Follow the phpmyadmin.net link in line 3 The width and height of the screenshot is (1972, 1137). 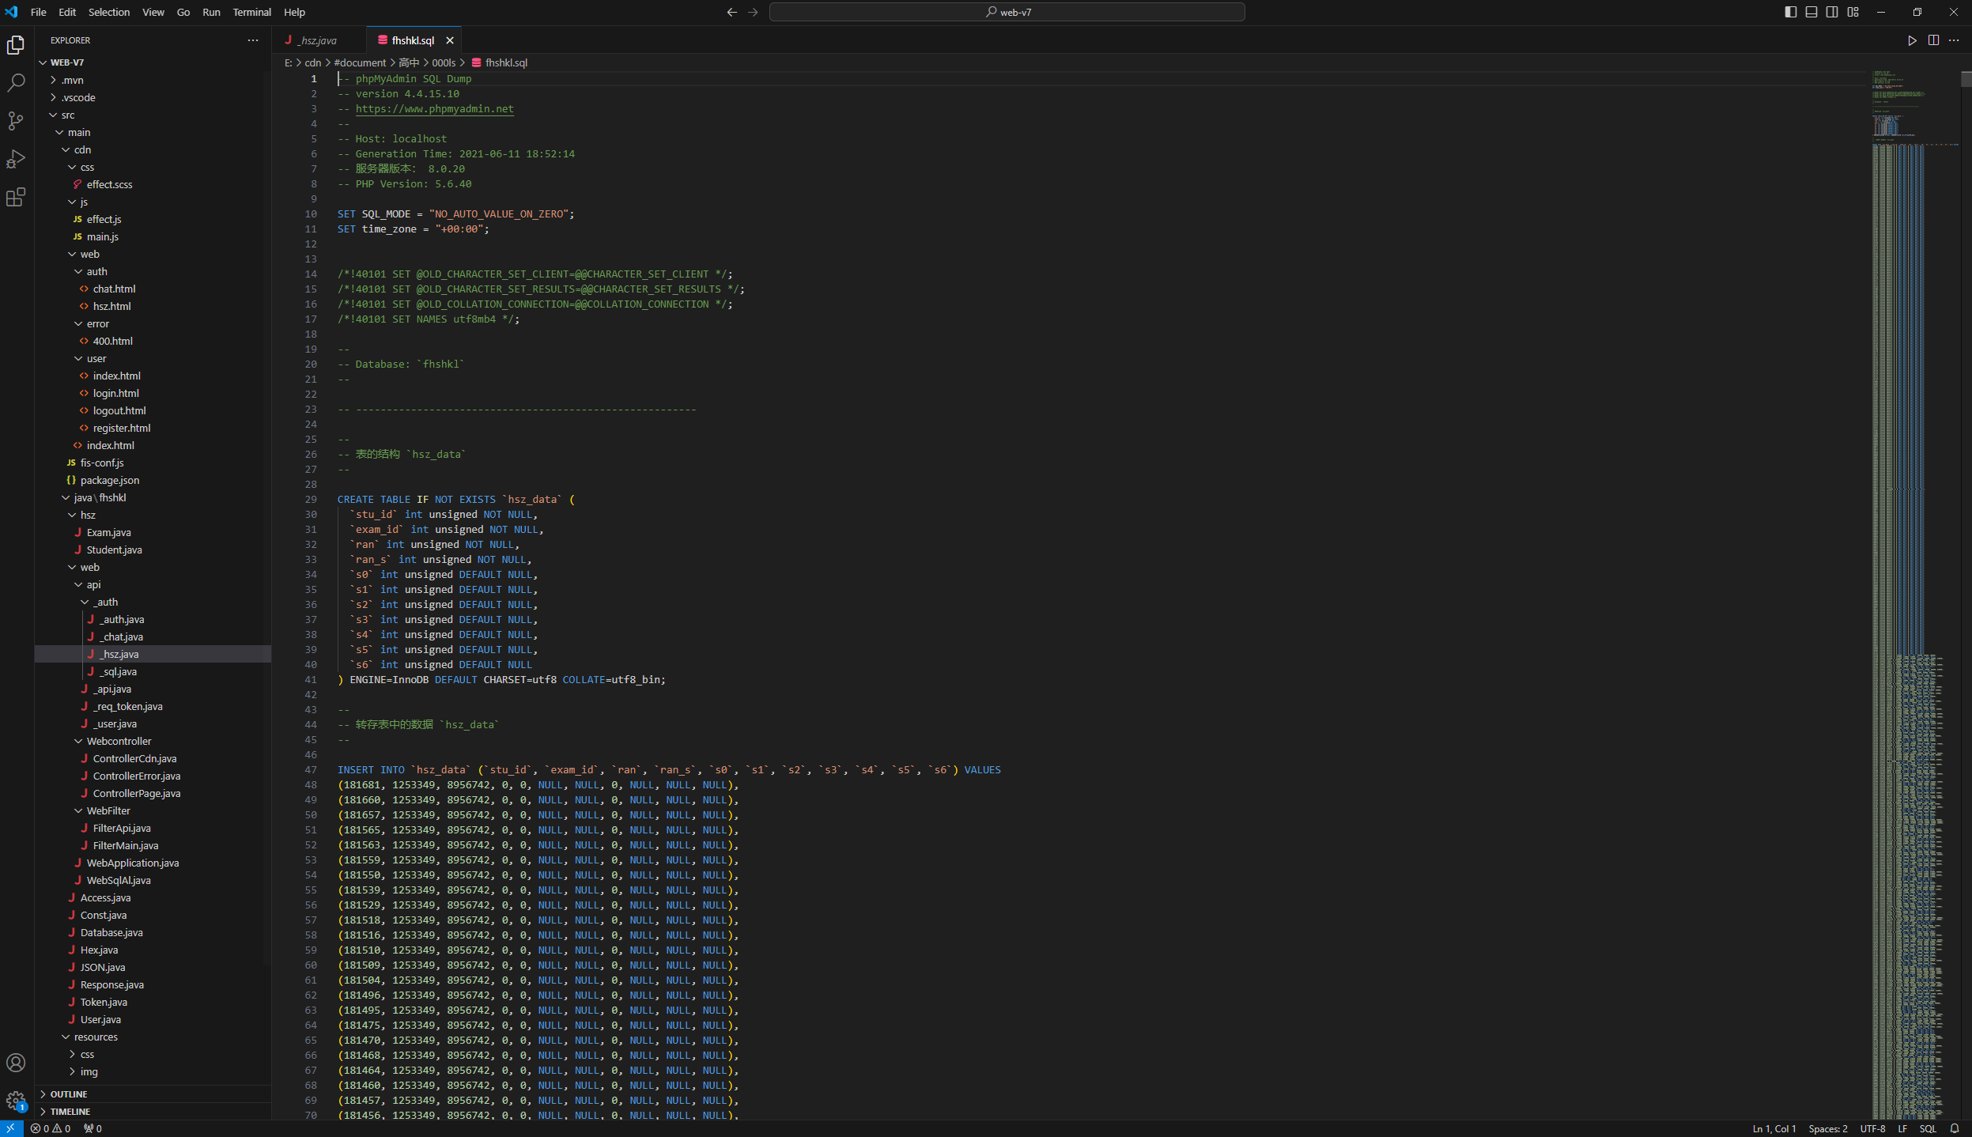434,109
